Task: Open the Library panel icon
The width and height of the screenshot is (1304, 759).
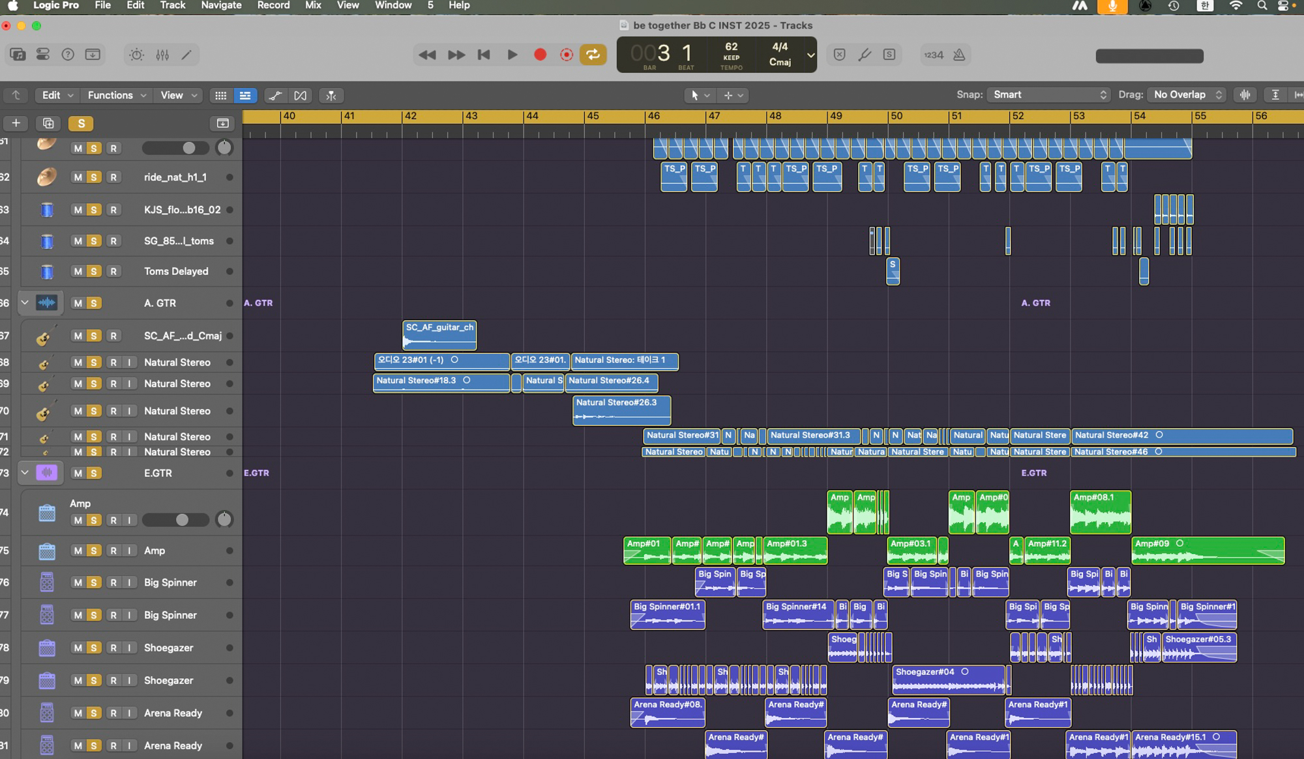Action: coord(18,55)
